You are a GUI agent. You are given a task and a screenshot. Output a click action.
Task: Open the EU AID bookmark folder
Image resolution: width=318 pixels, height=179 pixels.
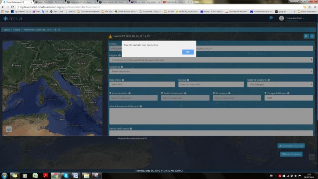[169, 12]
